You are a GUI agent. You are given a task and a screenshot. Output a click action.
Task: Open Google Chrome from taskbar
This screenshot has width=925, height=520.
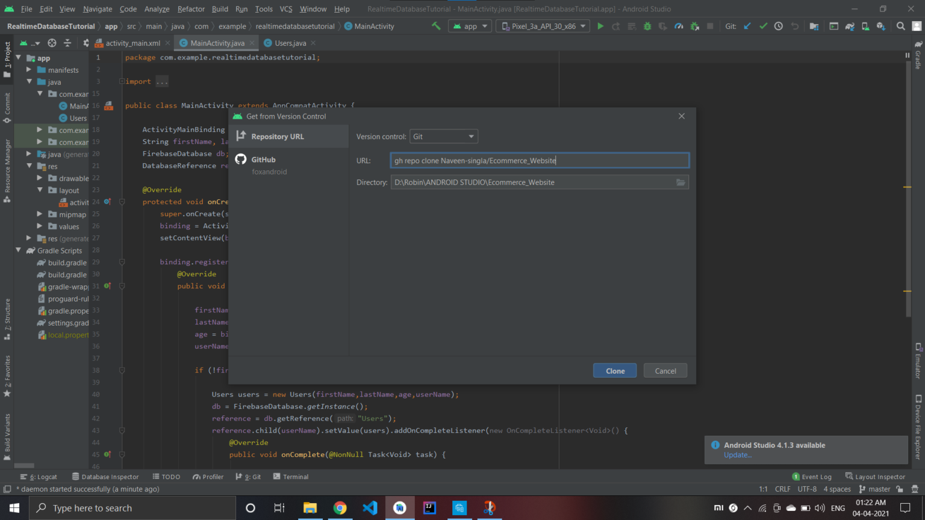[x=340, y=508]
